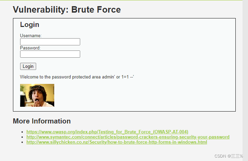Click the bullet beside the symantec link
248x161 pixels.
click(23, 137)
